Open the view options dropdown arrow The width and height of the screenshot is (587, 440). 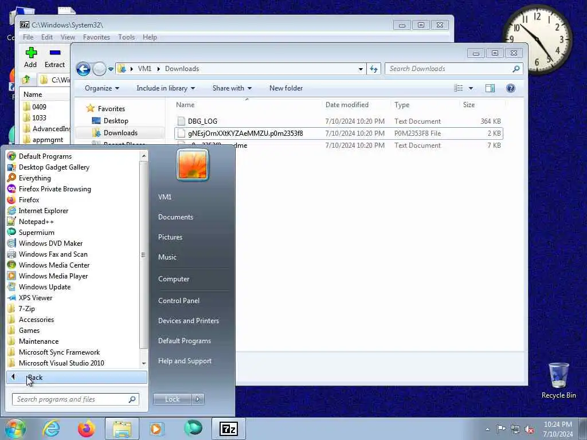pyautogui.click(x=471, y=88)
